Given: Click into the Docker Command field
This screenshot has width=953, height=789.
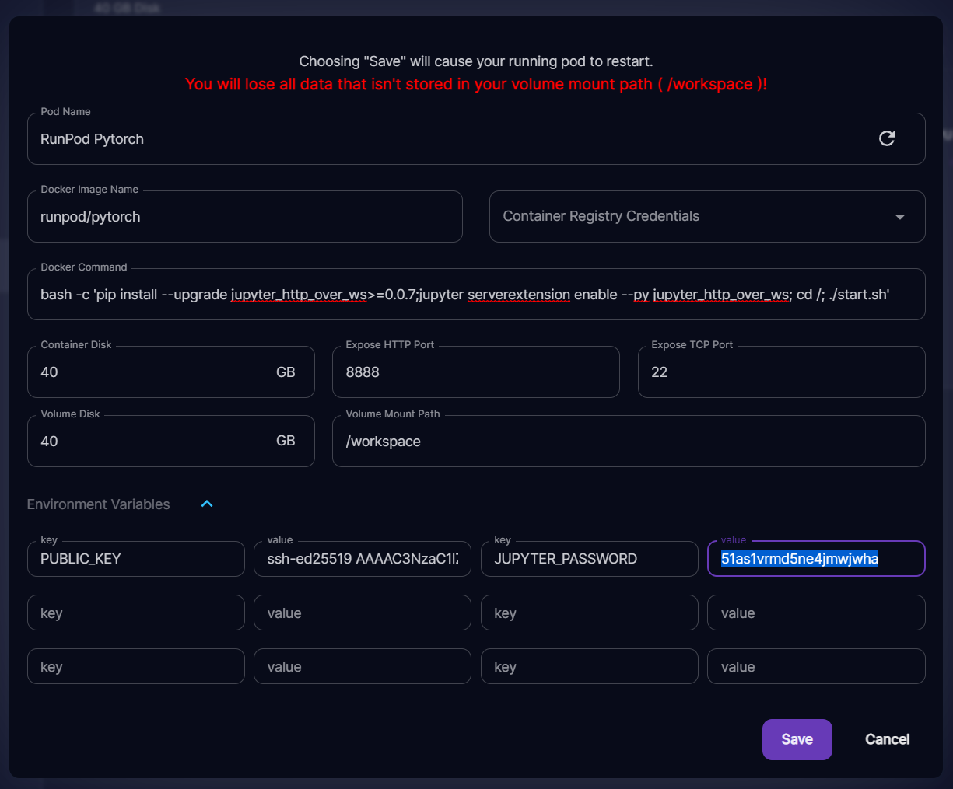Looking at the screenshot, I should click(475, 295).
